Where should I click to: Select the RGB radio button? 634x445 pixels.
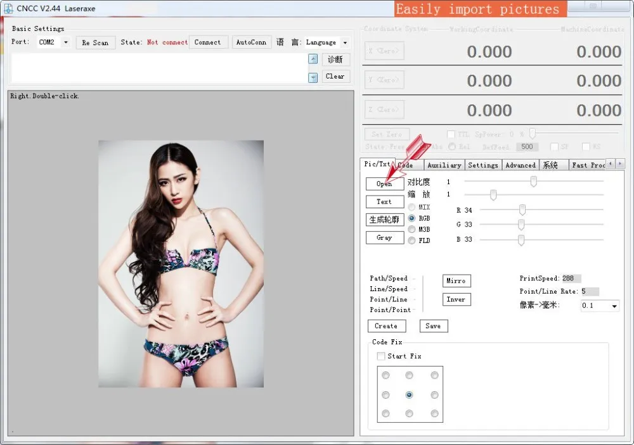[411, 218]
